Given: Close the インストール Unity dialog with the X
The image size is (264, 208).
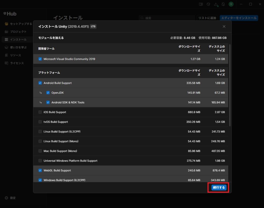Looking at the screenshot, I should click(x=224, y=27).
